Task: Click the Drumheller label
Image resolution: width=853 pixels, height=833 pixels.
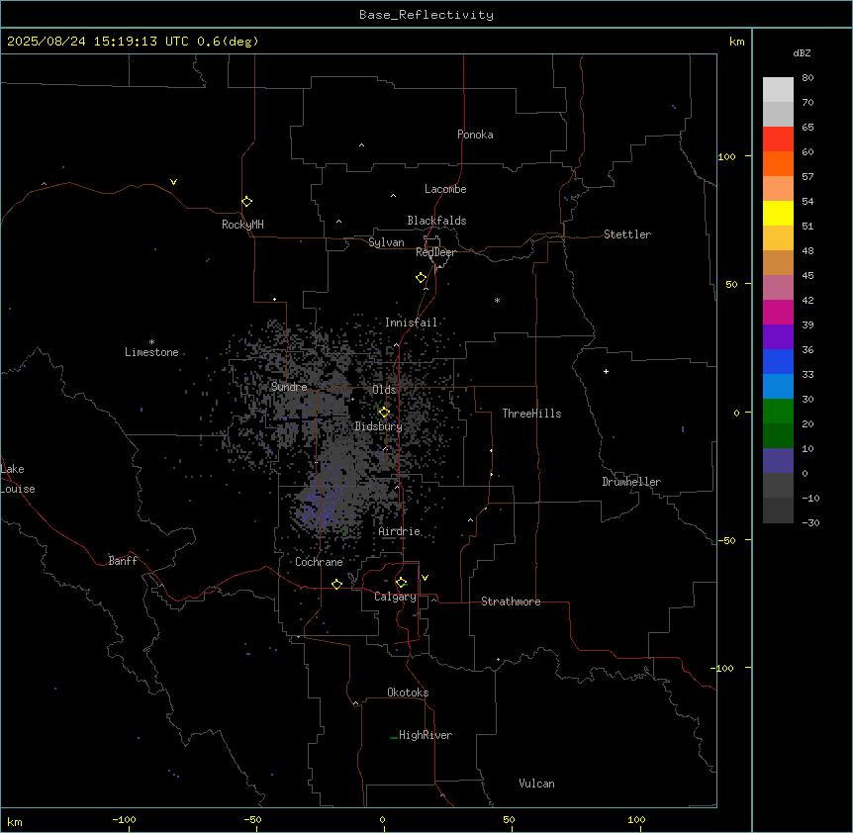Action: coord(631,482)
